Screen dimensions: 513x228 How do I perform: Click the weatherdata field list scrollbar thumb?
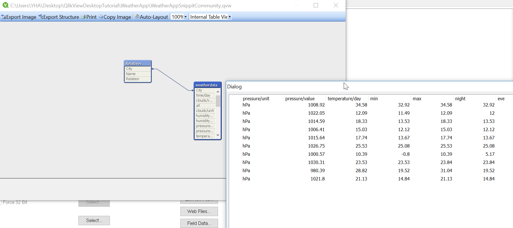[x=218, y=101]
